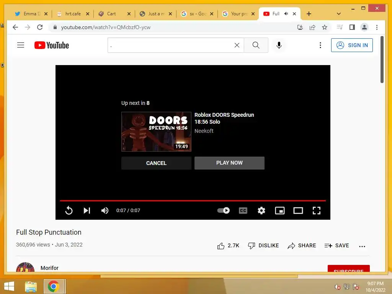Screen dimensions: 392x294
Task: Click Chrome icon in taskbar
Action: pyautogui.click(x=54, y=286)
